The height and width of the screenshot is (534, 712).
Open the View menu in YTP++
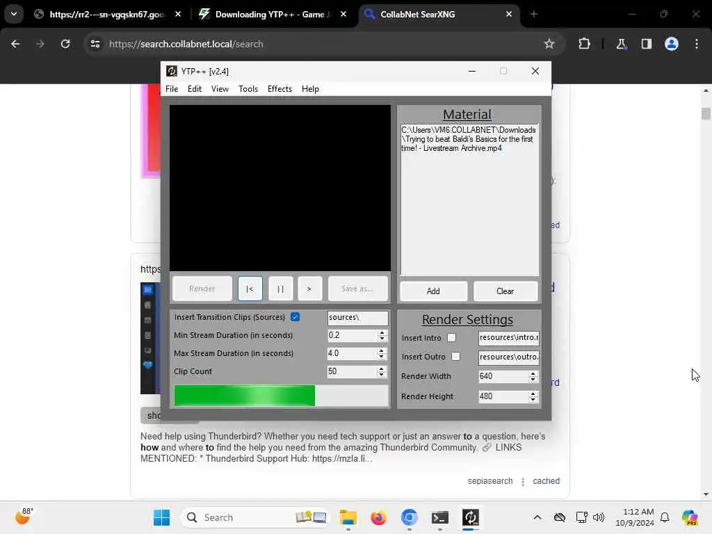coord(220,89)
